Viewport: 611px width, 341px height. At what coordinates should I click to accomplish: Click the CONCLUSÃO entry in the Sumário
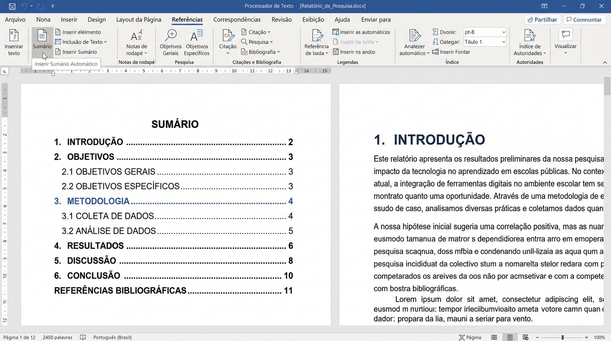coord(174,276)
